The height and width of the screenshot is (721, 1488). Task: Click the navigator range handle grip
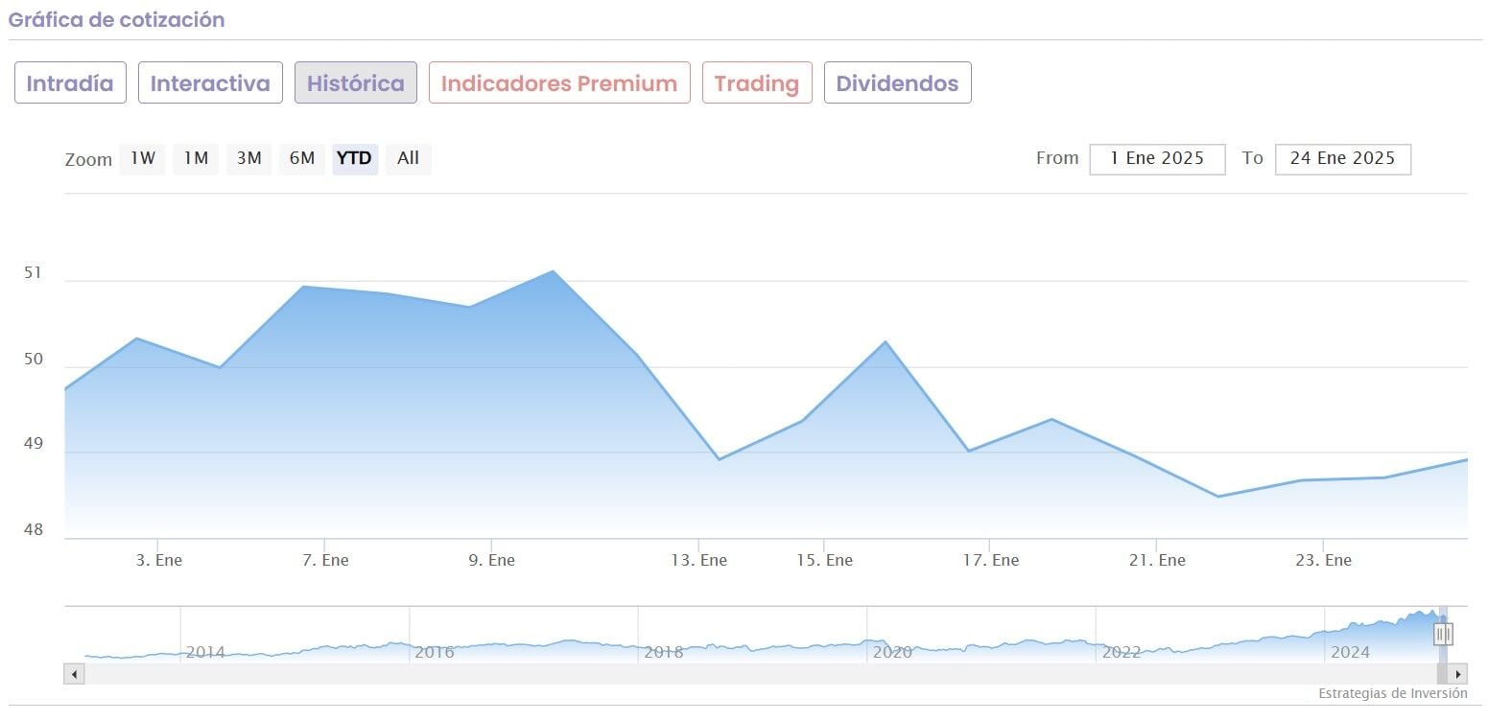[1444, 634]
